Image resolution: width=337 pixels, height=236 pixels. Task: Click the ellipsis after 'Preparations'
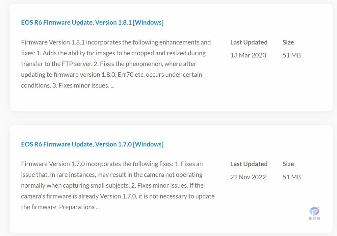(98, 207)
